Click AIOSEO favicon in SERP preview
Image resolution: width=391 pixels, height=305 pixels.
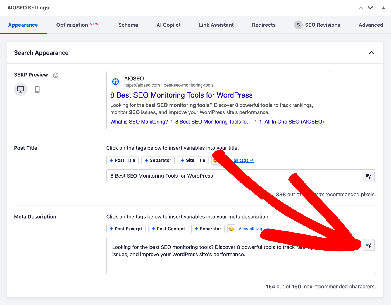pyautogui.click(x=116, y=82)
